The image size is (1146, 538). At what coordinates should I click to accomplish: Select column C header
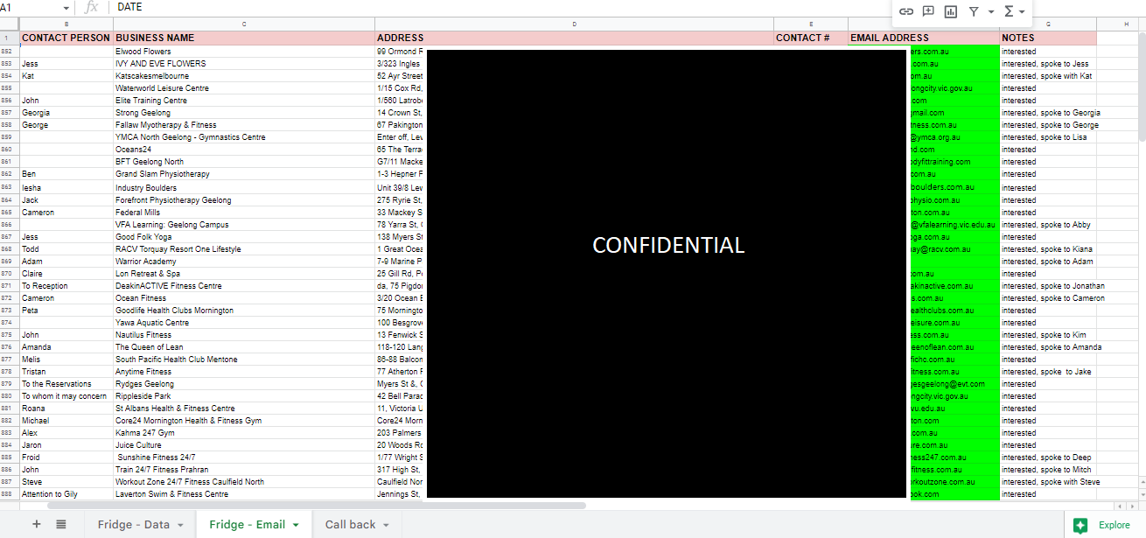(x=244, y=24)
